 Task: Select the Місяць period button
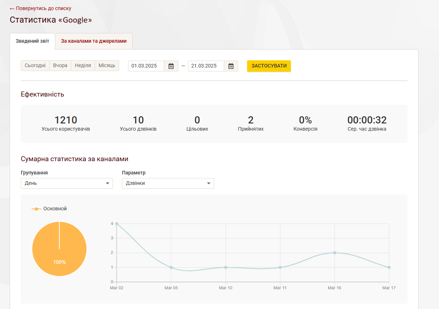[x=107, y=66]
